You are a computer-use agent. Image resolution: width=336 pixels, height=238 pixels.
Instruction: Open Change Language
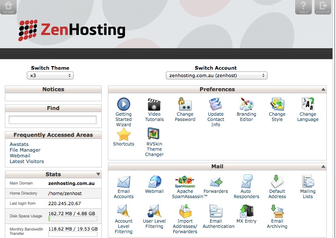308,104
